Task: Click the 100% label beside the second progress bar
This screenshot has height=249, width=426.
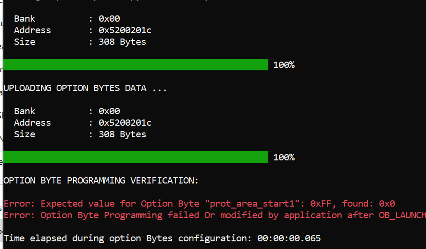Action: (284, 157)
